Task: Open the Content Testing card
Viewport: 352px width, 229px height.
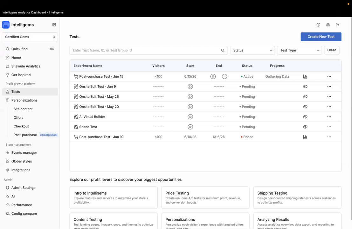Action: [114, 221]
